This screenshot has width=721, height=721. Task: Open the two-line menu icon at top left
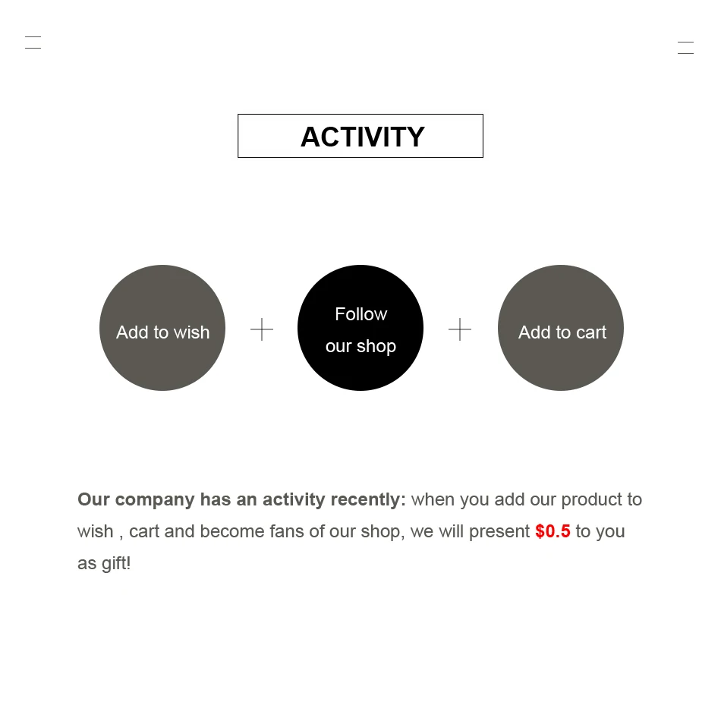(33, 43)
